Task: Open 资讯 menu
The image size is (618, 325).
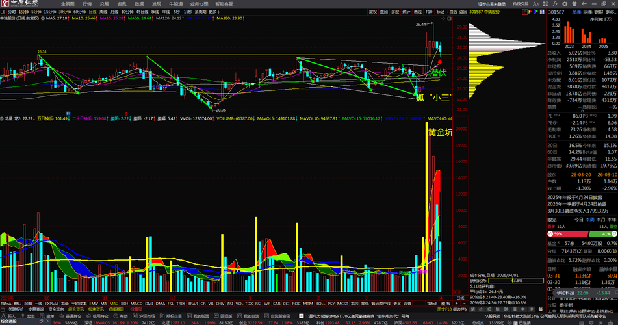Action: 122,3
